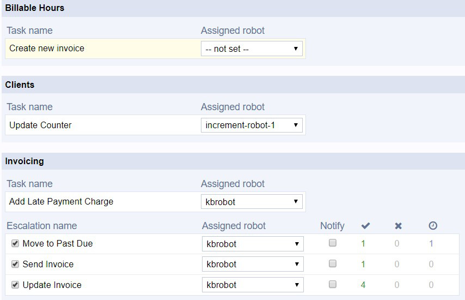Open Move to Past Due robot dropdown
The image size is (465, 300).
click(253, 244)
